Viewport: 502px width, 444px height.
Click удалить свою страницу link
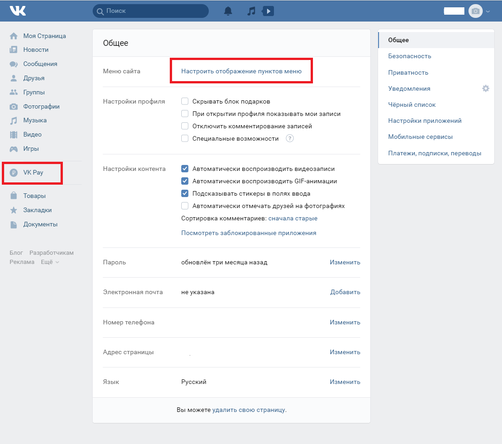248,410
